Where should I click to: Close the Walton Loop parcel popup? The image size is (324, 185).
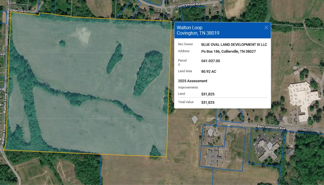tap(266, 27)
